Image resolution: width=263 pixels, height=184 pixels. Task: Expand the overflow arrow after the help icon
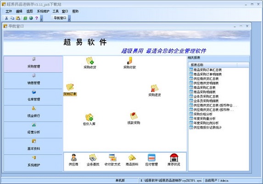[x=42, y=18]
